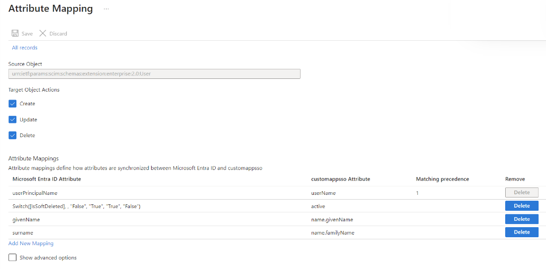Click the Discard X icon
The height and width of the screenshot is (269, 546).
42,33
